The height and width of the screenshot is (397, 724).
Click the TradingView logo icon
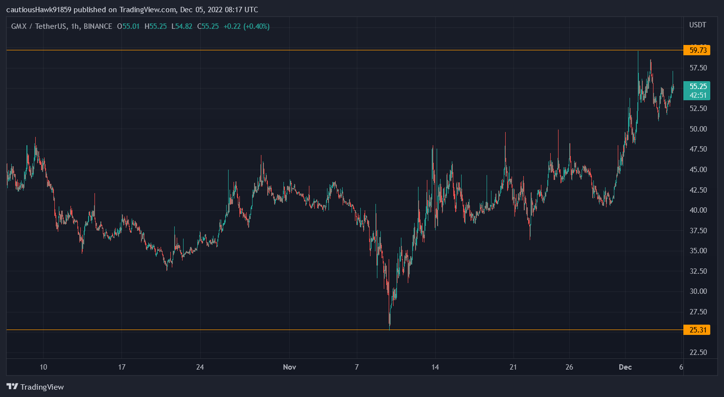(x=12, y=387)
